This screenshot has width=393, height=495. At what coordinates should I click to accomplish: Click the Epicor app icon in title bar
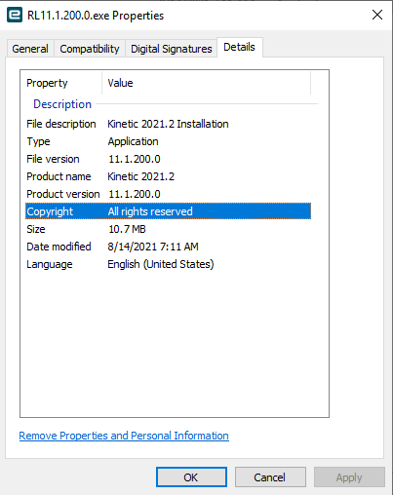pos(15,16)
